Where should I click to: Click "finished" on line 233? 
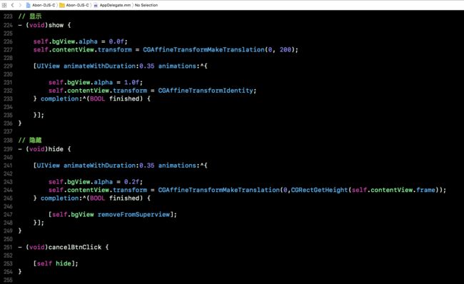tap(124, 98)
